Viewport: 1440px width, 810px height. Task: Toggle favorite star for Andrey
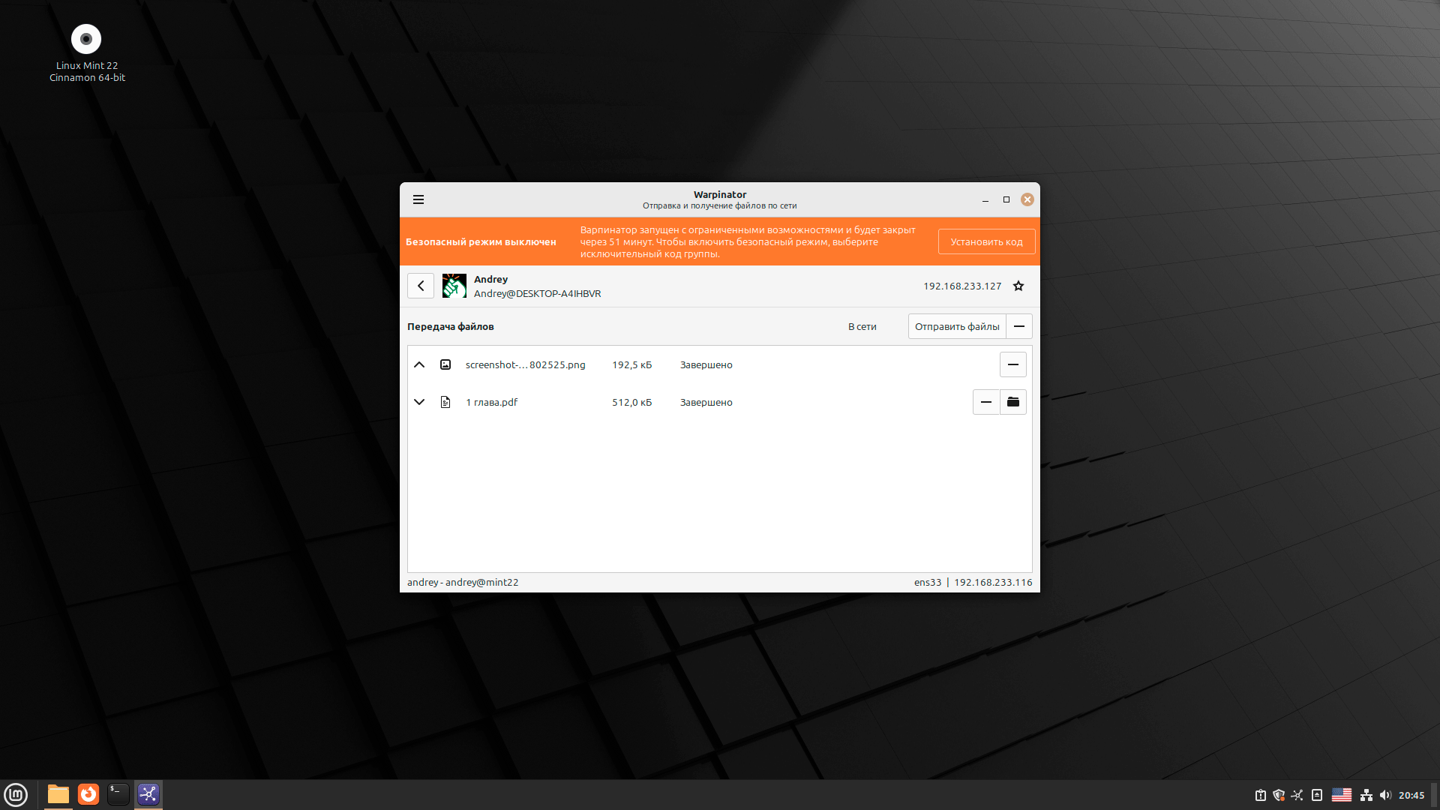pos(1018,286)
